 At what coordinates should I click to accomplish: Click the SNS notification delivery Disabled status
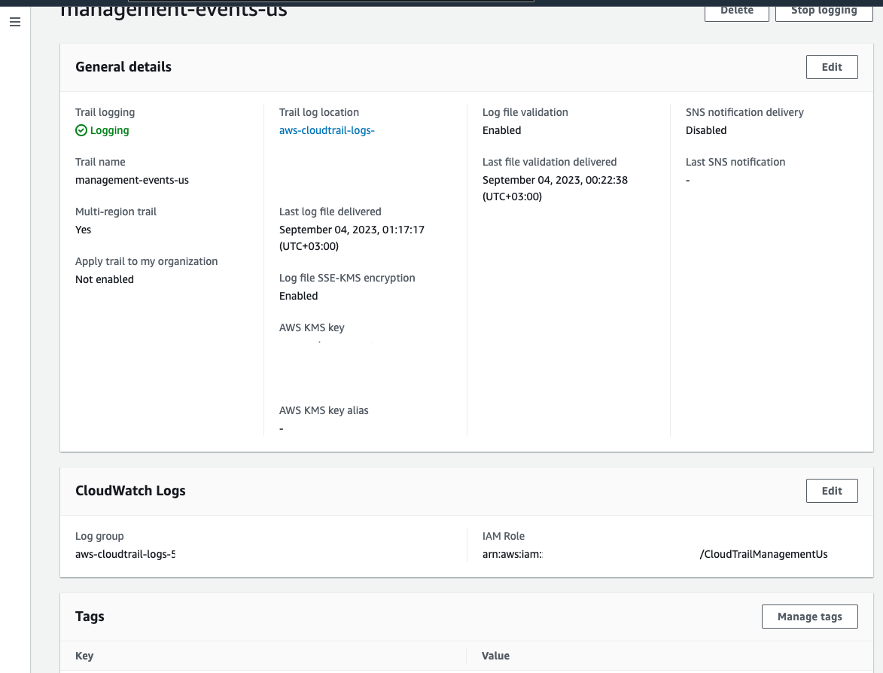706,130
